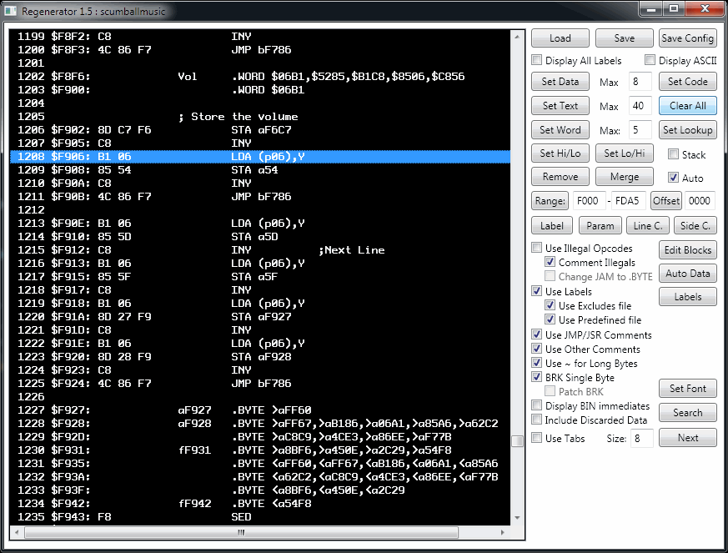Image resolution: width=728 pixels, height=553 pixels.
Task: Click the Offset value input field
Action: (x=700, y=201)
